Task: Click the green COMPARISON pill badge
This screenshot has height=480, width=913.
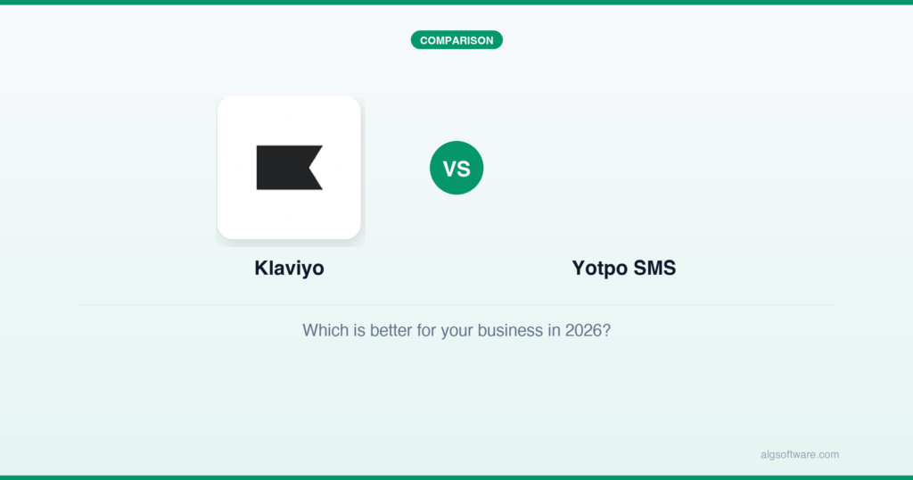Action: coord(456,40)
